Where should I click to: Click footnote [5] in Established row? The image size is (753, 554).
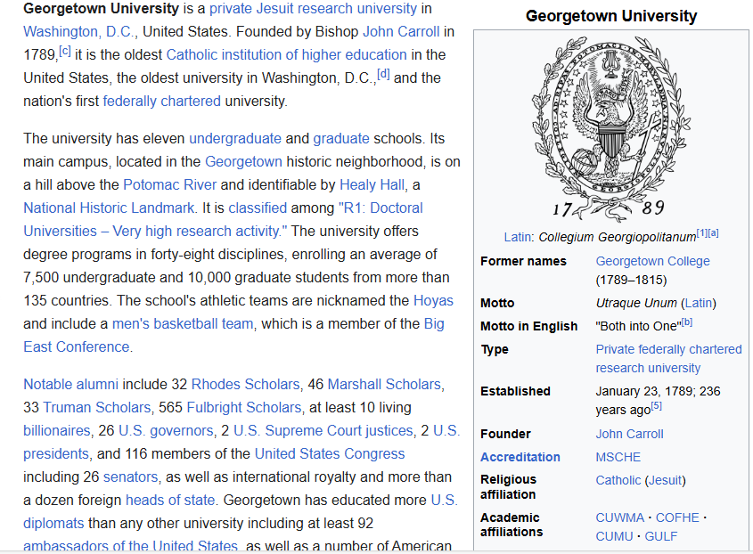click(x=656, y=406)
